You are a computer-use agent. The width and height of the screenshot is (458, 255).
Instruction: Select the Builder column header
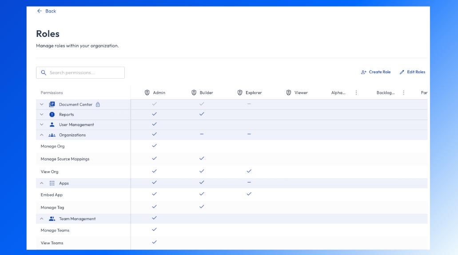206,92
